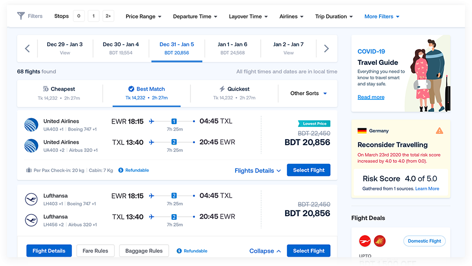Viewport: 472px width, 266px height.
Task: Click the Germany flag icon
Action: pos(362,131)
